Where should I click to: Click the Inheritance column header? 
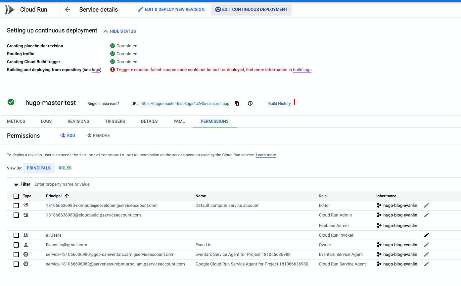point(386,196)
